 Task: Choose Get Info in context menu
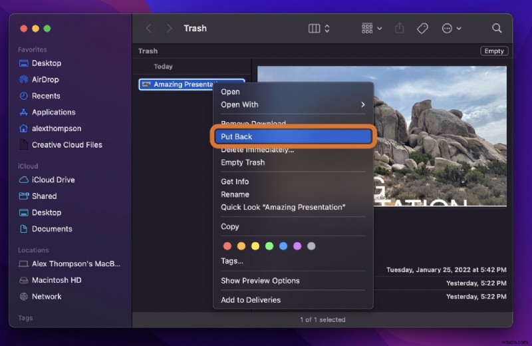[x=235, y=182]
